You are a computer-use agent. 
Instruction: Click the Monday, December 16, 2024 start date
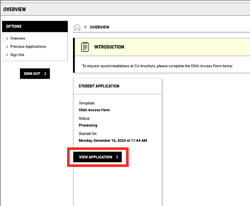click(x=113, y=141)
